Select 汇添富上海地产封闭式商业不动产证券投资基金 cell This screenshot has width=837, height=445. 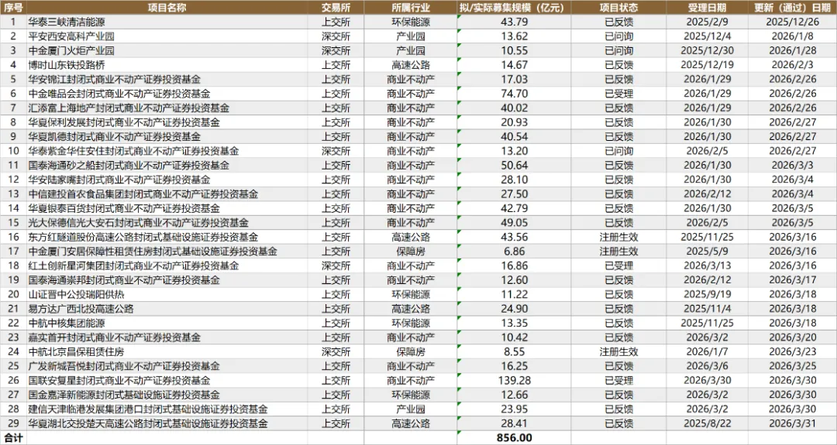[x=167, y=108]
